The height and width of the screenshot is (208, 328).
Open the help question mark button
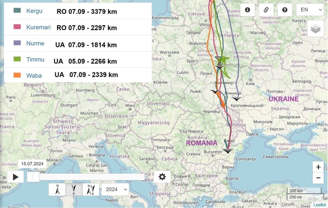pos(285,10)
